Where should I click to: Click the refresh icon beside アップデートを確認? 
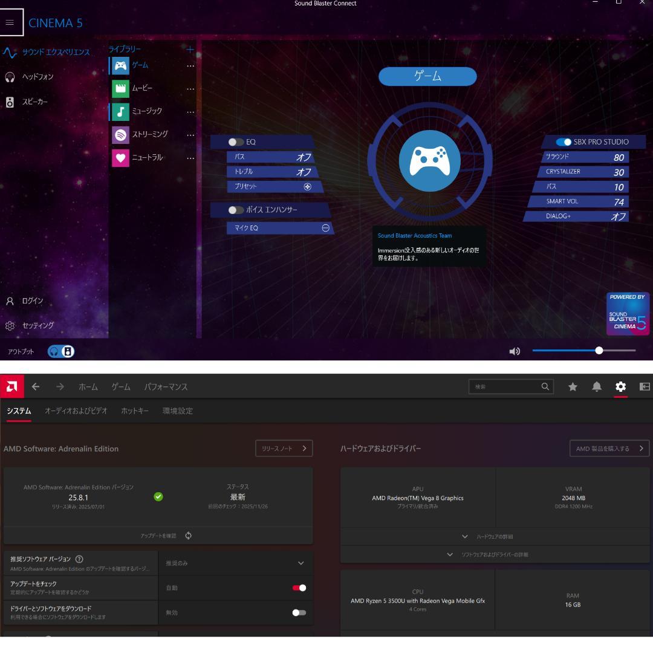coord(189,536)
